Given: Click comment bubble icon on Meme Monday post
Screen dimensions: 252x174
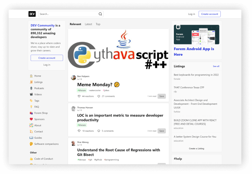Looking at the screenshot, I should (x=99, y=96).
